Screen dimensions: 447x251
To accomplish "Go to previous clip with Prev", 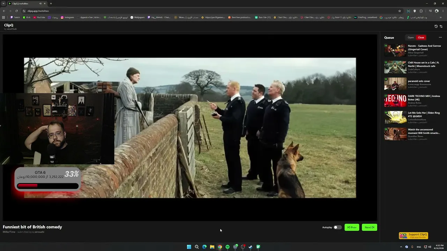I will [352, 227].
